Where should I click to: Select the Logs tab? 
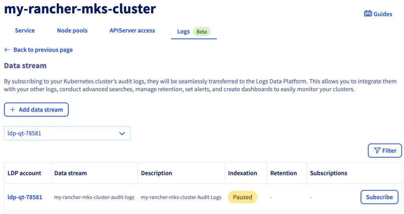183,31
